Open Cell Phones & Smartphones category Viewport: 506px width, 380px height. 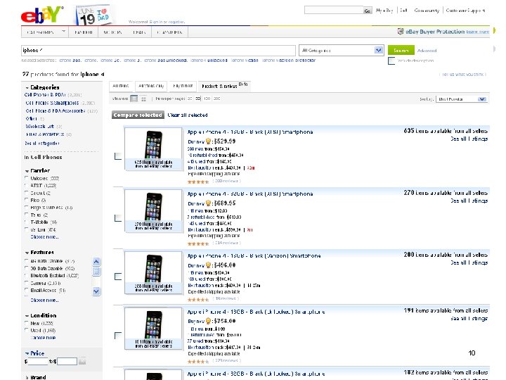[x=52, y=103]
